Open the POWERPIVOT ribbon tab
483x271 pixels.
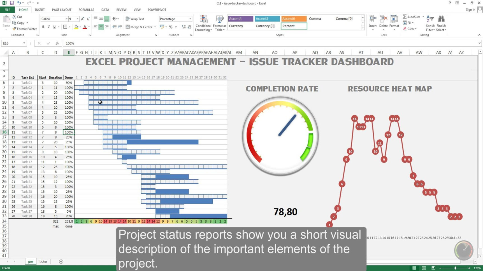pos(157,9)
